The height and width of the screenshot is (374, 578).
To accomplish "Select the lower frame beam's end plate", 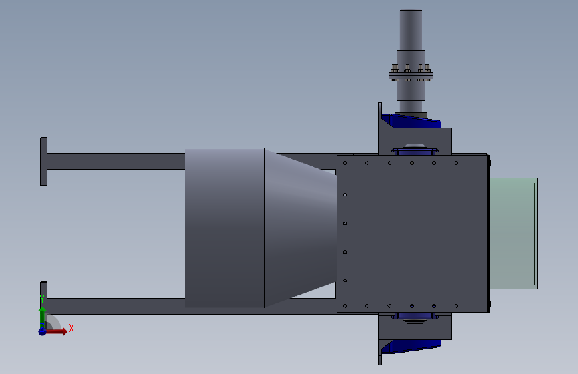I will 43,298.
